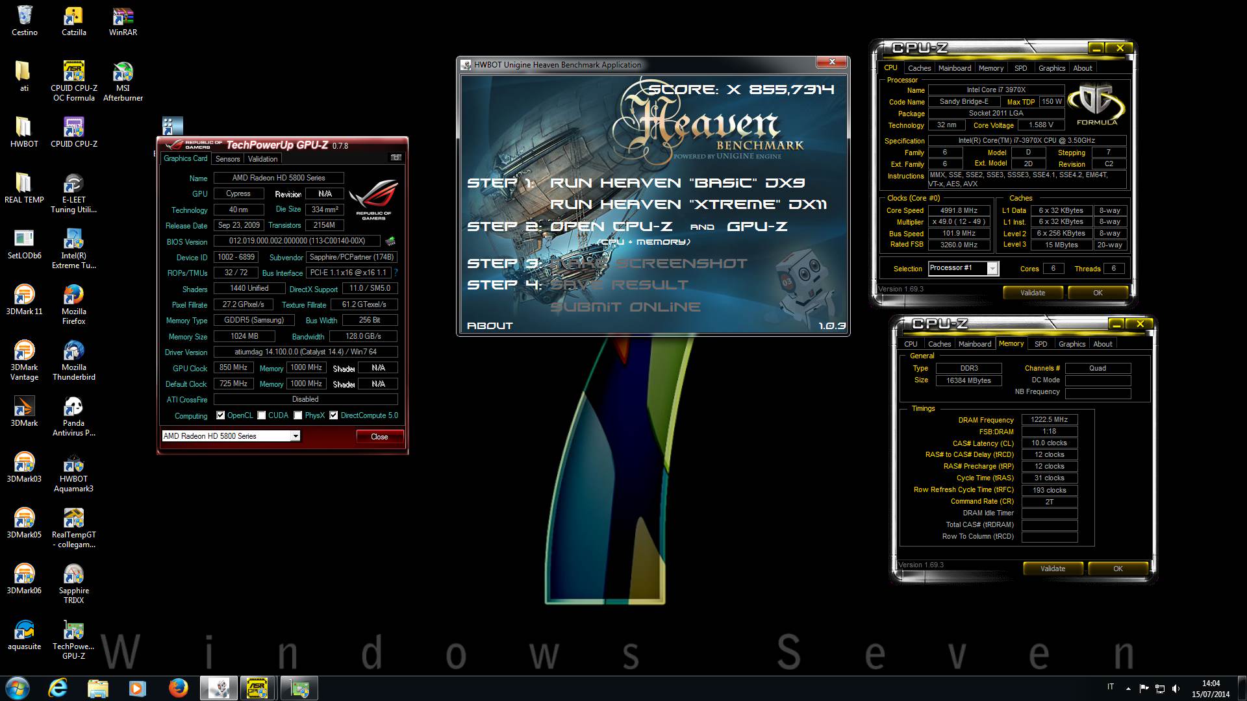The height and width of the screenshot is (701, 1247).
Task: Open the Cestino recycle bin icon
Action: point(25,21)
